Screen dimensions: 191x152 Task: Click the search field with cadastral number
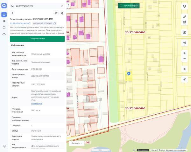tap(35, 6)
